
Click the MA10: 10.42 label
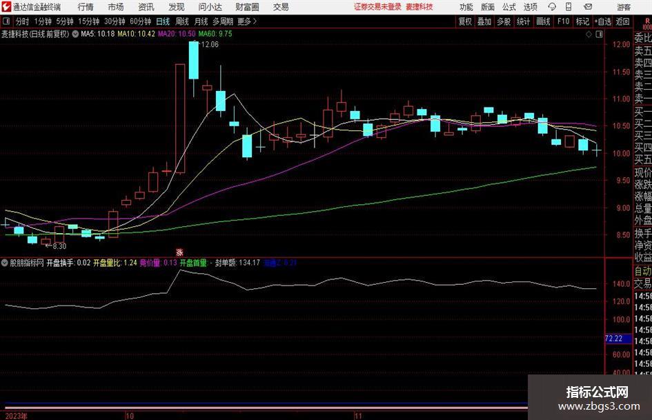[x=136, y=34]
